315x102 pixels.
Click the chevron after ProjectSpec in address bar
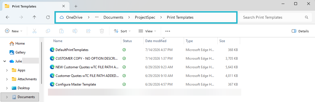[x=161, y=17]
